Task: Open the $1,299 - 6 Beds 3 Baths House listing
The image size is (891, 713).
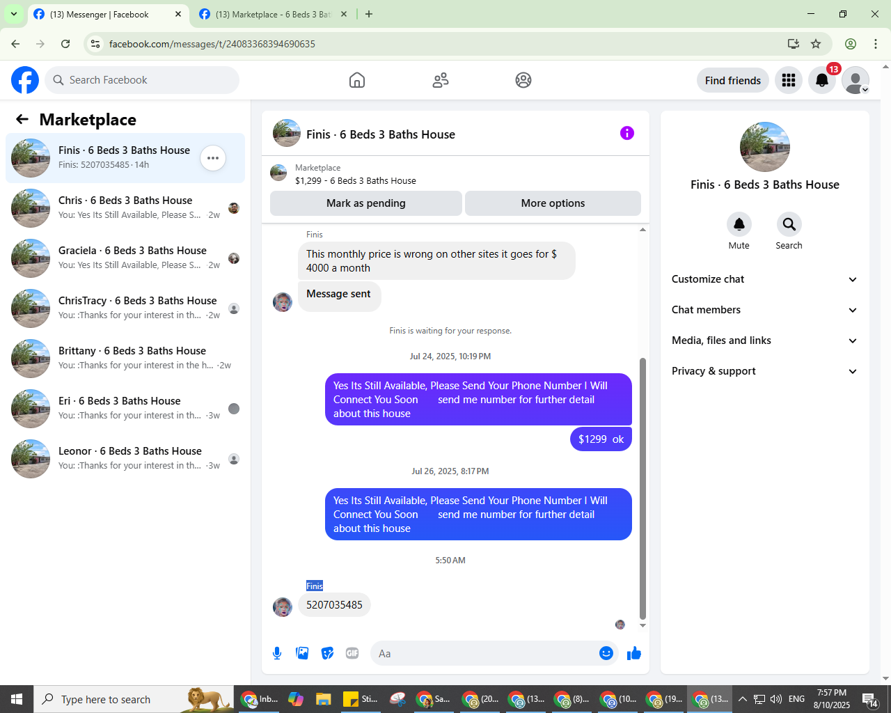Action: pyautogui.click(x=356, y=180)
